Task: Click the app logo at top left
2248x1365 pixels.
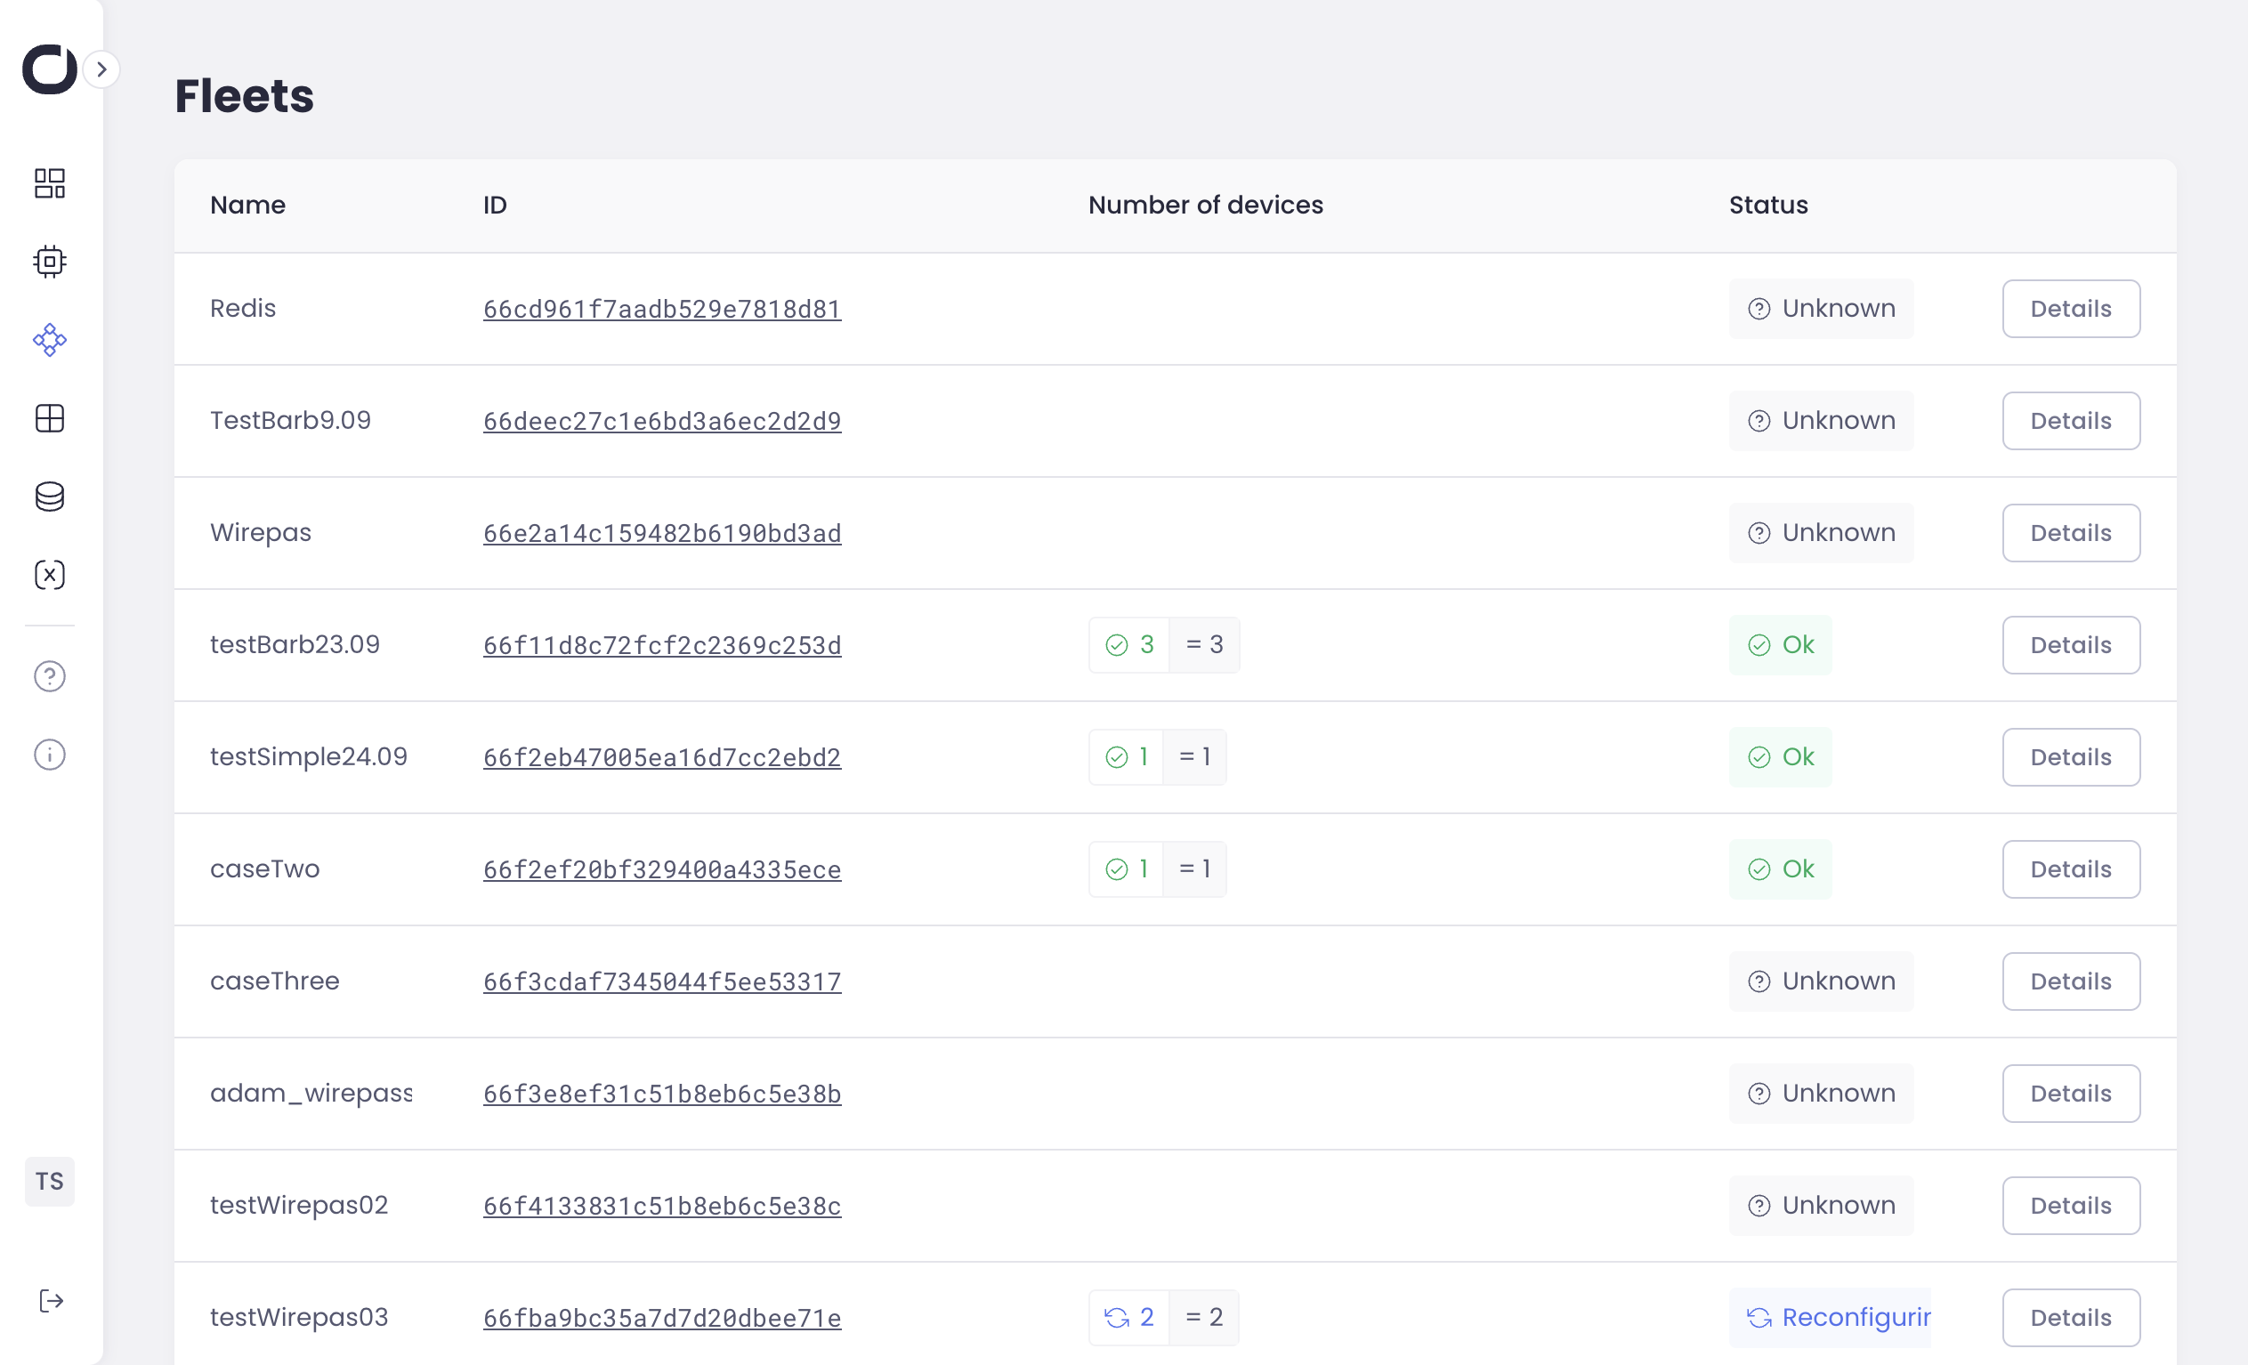Action: coord(49,69)
